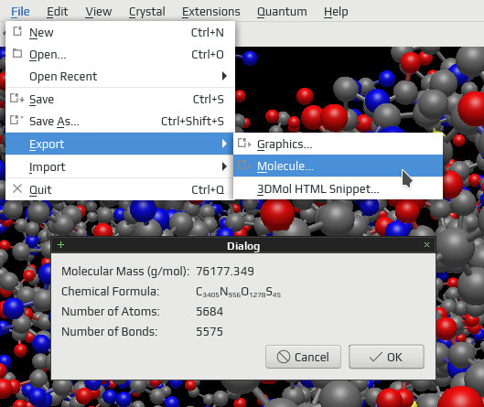Screen dimensions: 484x407
Task: Click the Graphics export icon
Action: (244, 144)
